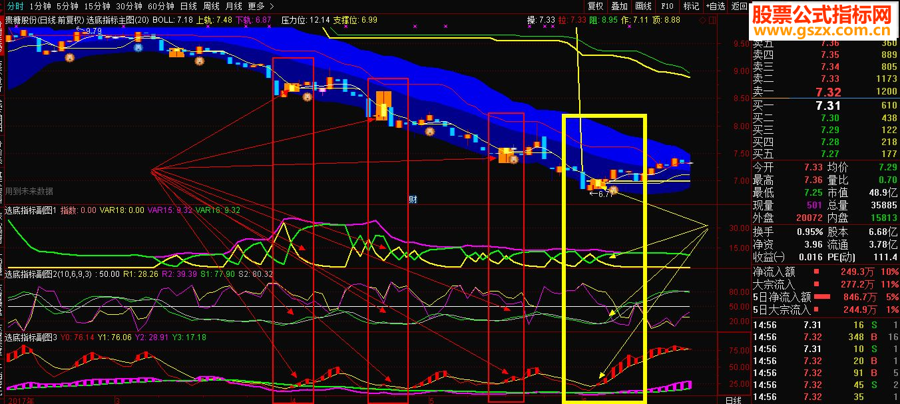Viewport: 900px width, 404px height.
Task: Click the 阻: 8.95 value
Action: point(604,20)
